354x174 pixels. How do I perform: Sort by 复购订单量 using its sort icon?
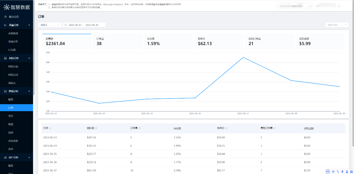[x=274, y=128]
